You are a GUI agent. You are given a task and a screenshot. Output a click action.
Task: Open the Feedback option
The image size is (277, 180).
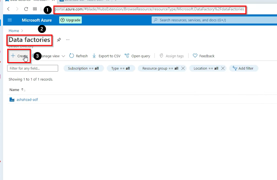pyautogui.click(x=203, y=56)
